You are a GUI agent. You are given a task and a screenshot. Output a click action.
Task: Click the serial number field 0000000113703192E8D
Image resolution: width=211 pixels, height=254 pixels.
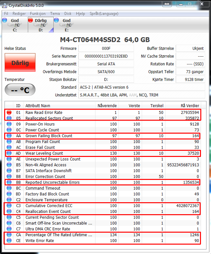click(x=106, y=56)
